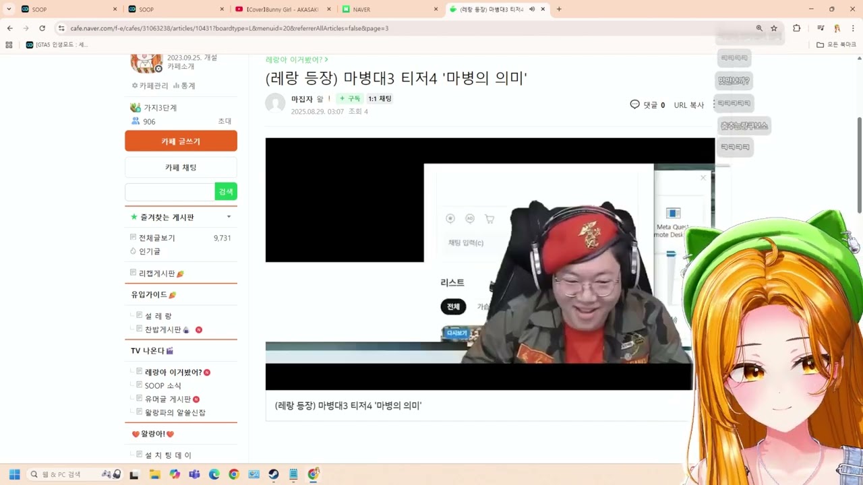Viewport: 863px width, 485px height.
Task: Open the 왈랑파의 알쓸신잡 board
Action: coord(175,412)
